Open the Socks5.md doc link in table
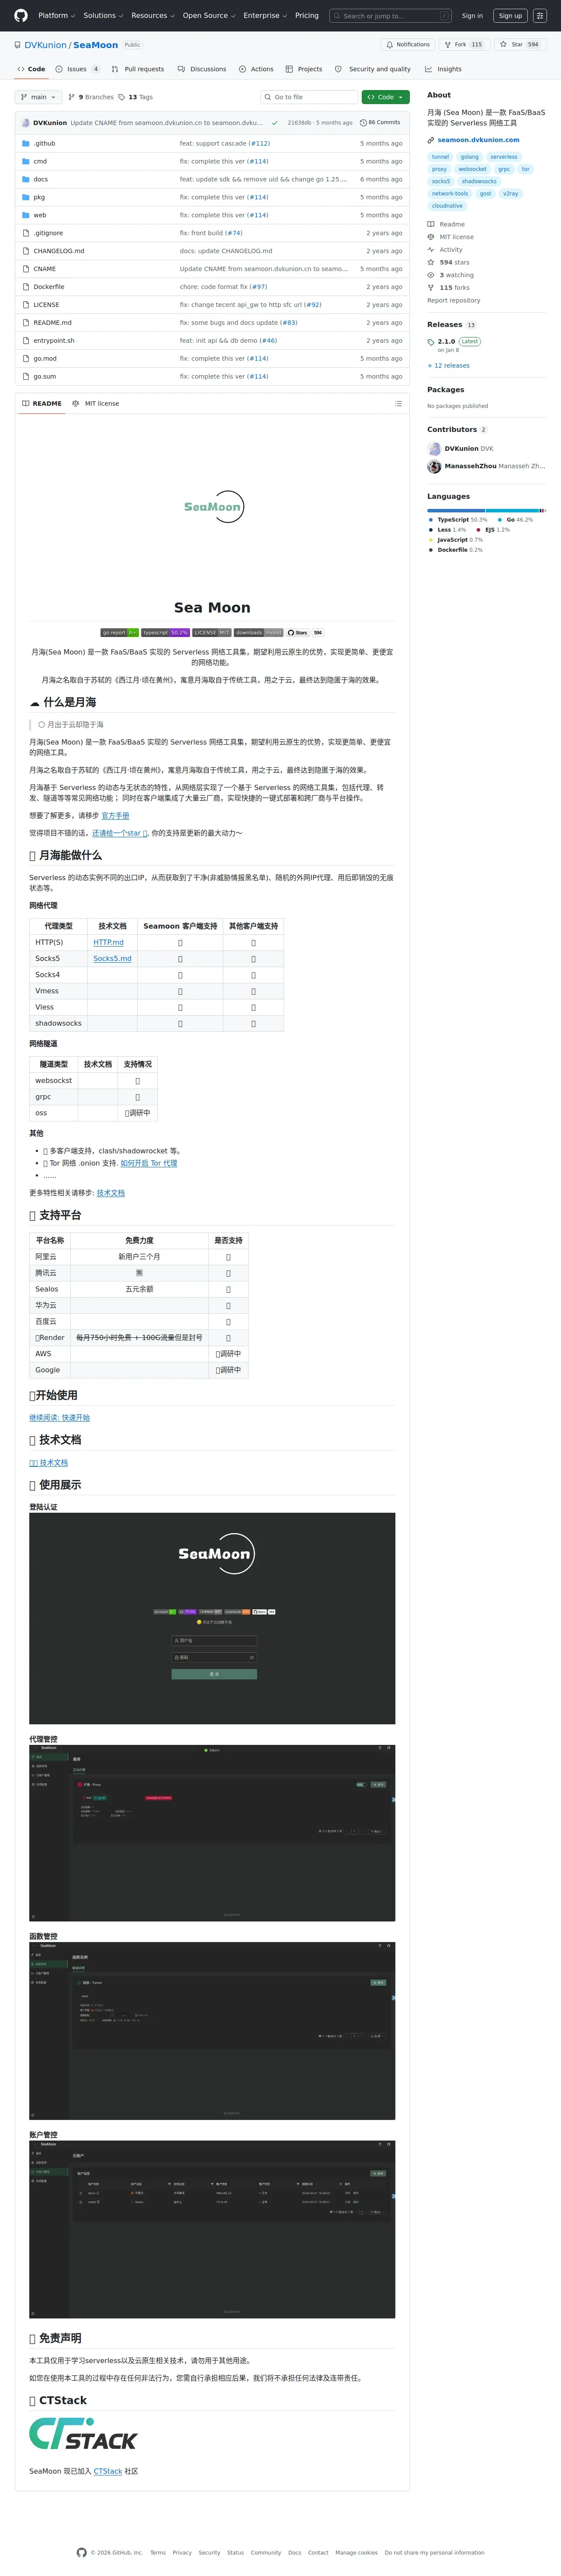Viewport: 561px width, 2576px height. 112,959
